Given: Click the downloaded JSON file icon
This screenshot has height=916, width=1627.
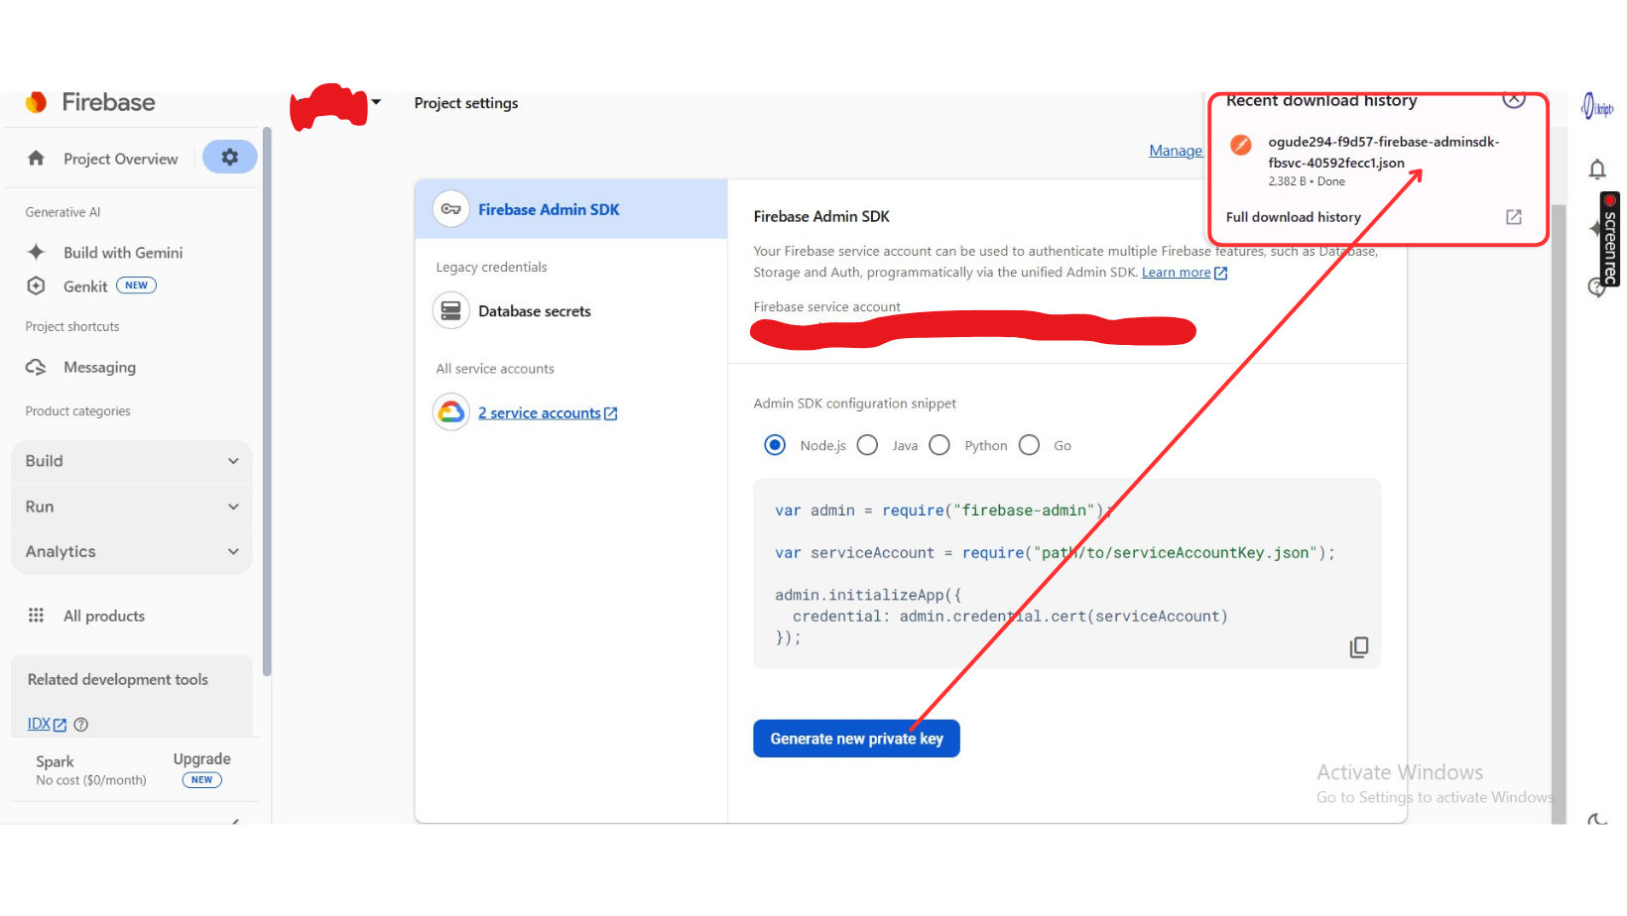Looking at the screenshot, I should click(x=1241, y=145).
